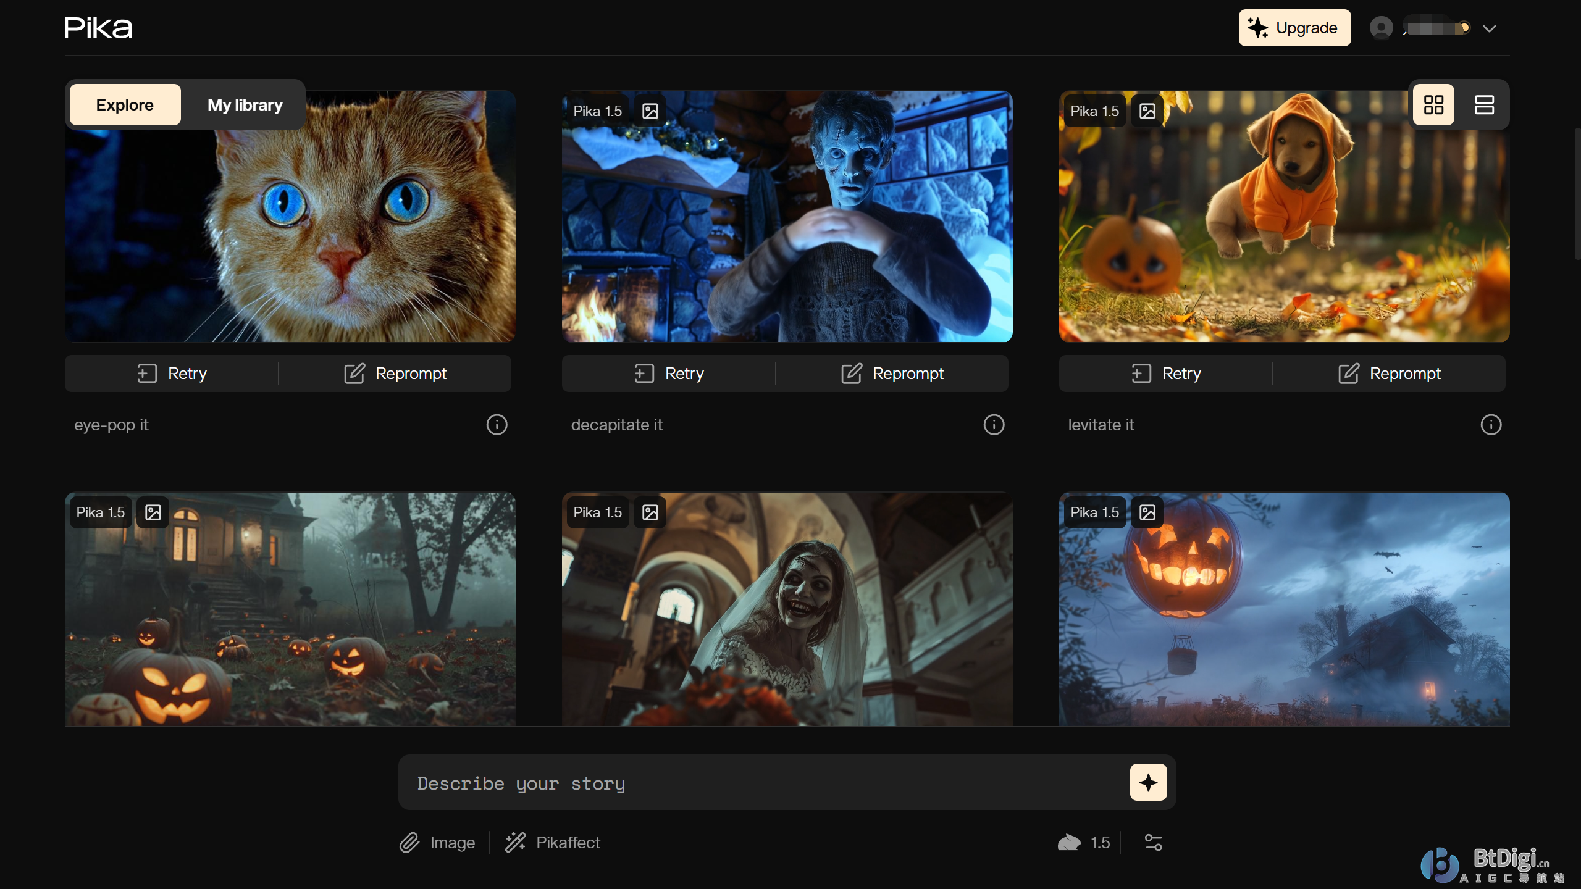Expand the account dropdown chevron
1581x889 pixels.
(1489, 28)
